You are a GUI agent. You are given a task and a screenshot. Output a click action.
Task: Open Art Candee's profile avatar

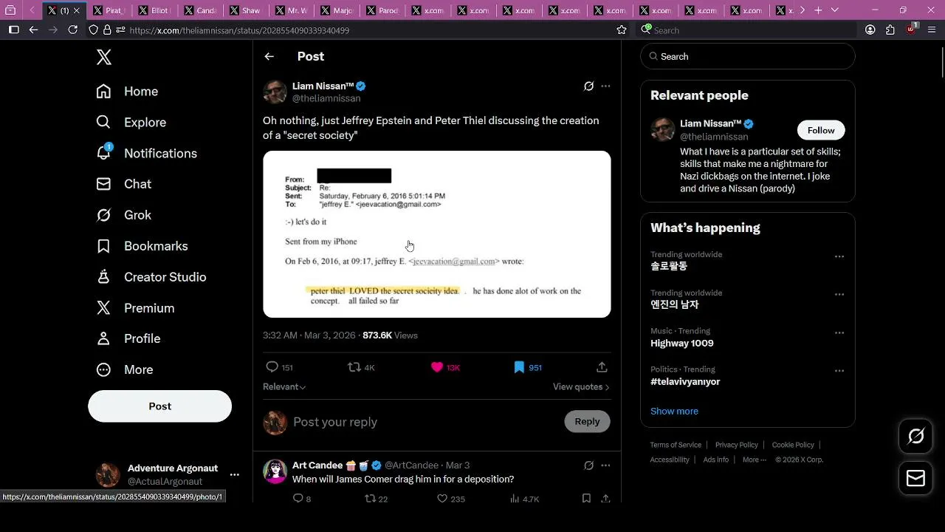pos(275,471)
